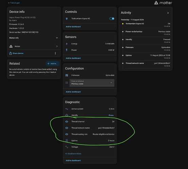Open Identify Pressed activity entry
188x169 pixels.
pyautogui.click(x=148, y=41)
